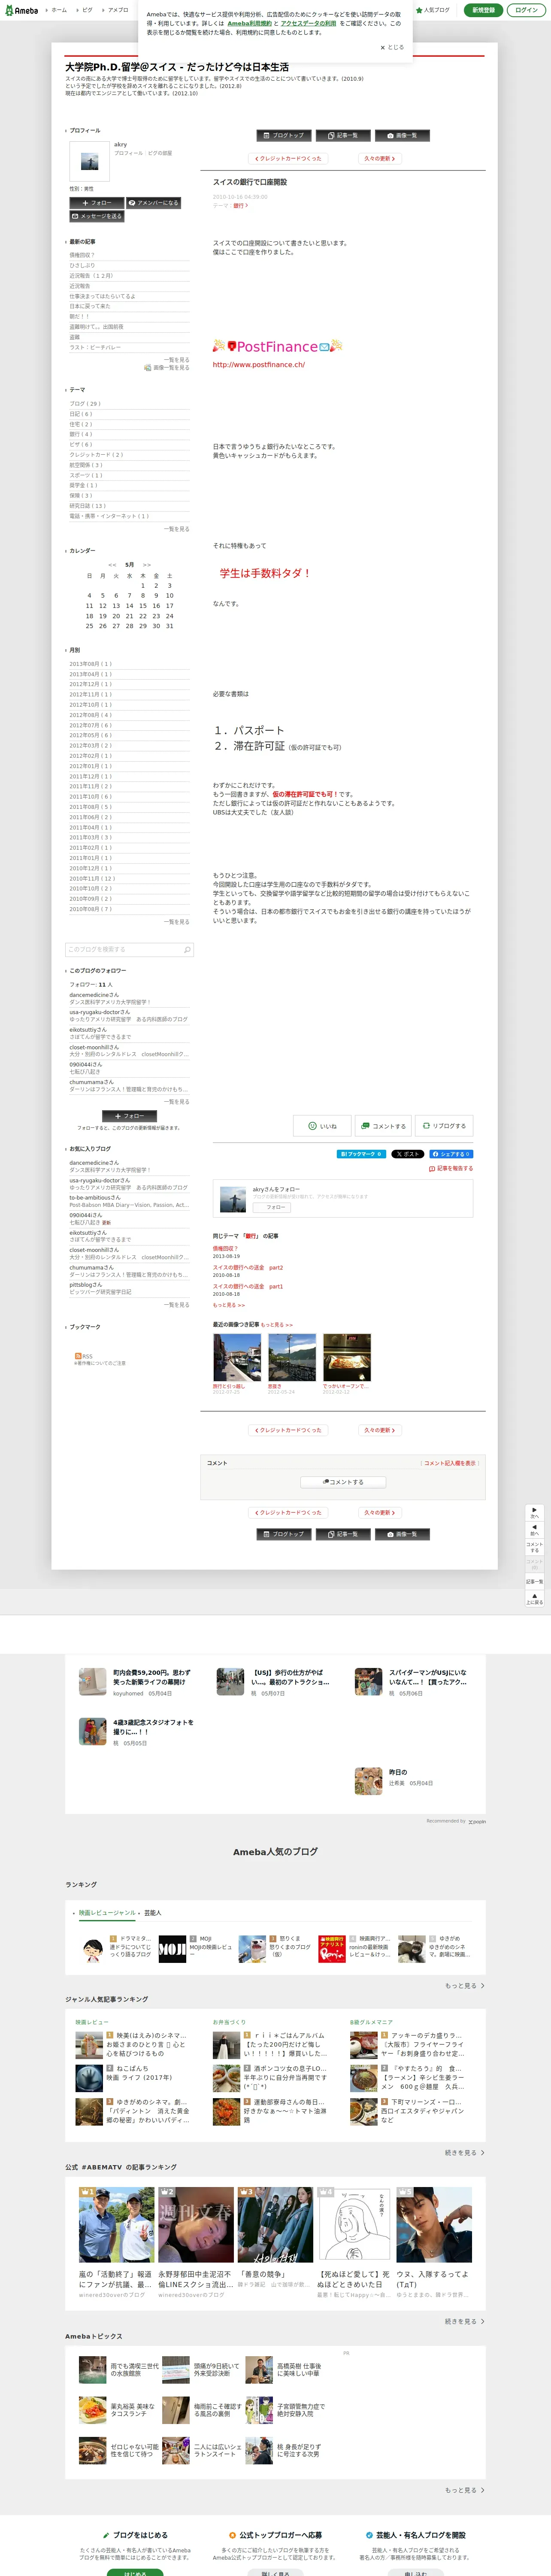The image size is (551, 2576).
Task: Open follower dancemedicineさん in follower list
Action: (94, 995)
